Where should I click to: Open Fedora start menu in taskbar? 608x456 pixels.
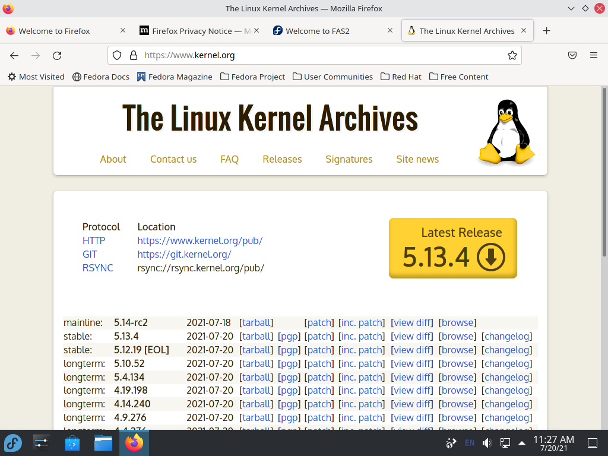pyautogui.click(x=13, y=443)
